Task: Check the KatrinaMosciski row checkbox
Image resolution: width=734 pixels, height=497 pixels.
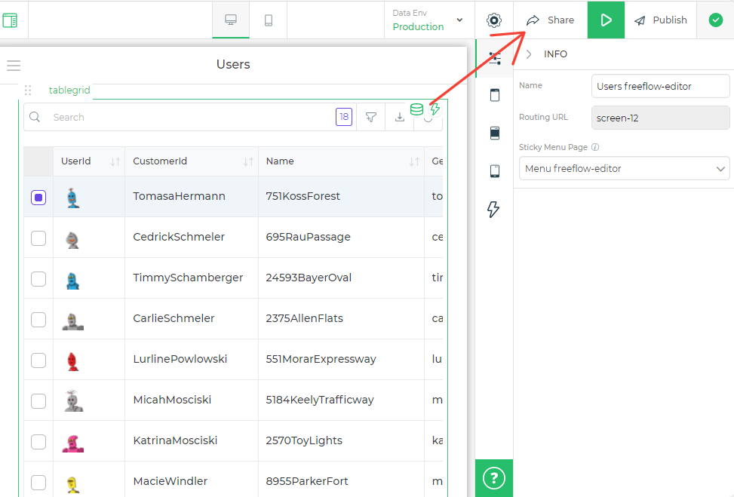Action: pyautogui.click(x=38, y=442)
